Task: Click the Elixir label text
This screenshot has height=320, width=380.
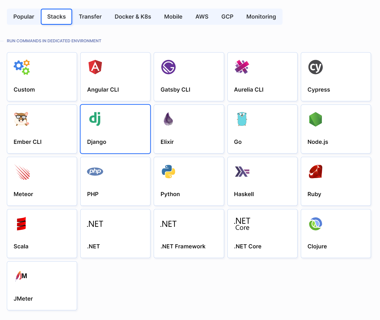Action: point(167,142)
